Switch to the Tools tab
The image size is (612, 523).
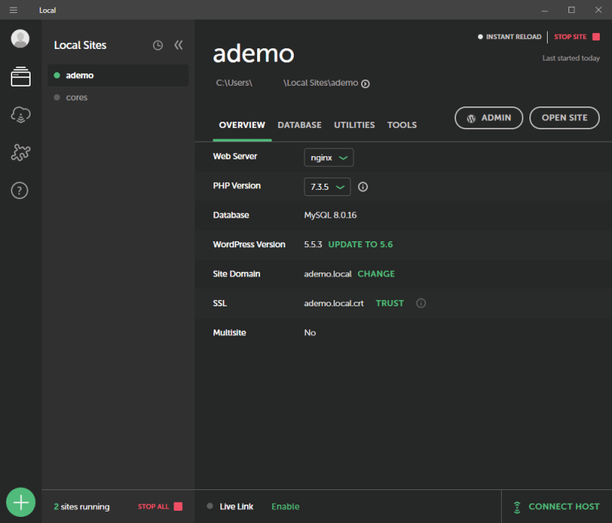tap(402, 125)
